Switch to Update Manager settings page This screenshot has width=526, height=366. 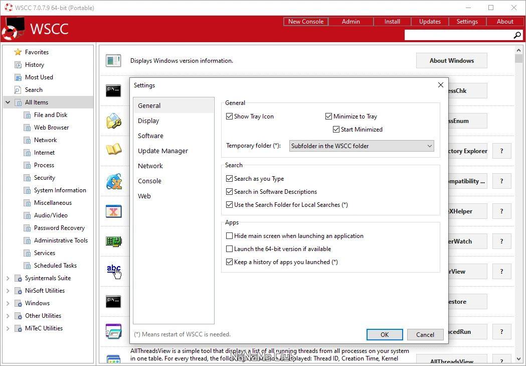pyautogui.click(x=162, y=151)
